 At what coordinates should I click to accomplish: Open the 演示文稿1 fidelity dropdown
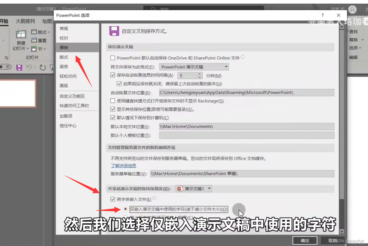(194, 188)
